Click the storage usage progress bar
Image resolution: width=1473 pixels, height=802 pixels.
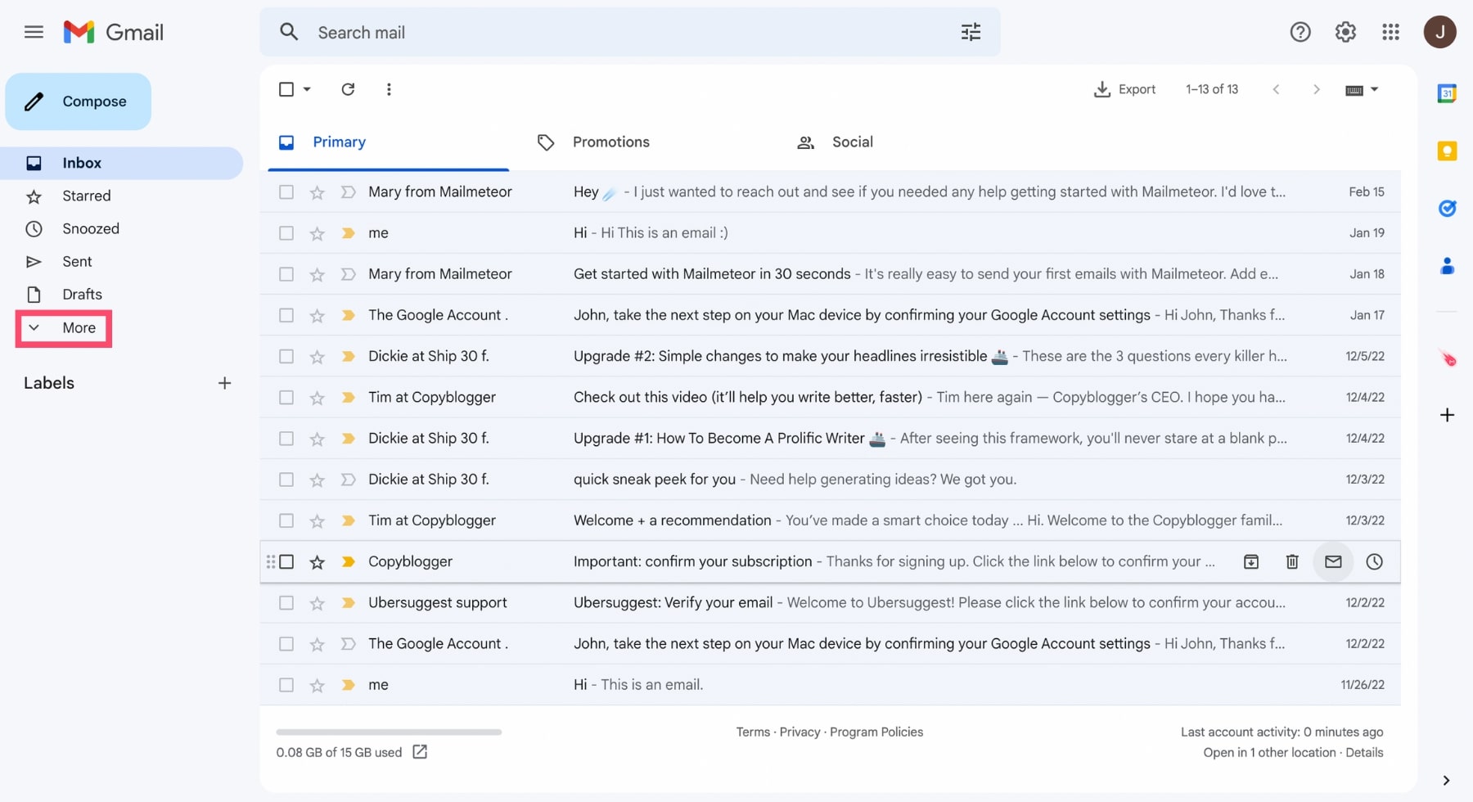tap(389, 732)
